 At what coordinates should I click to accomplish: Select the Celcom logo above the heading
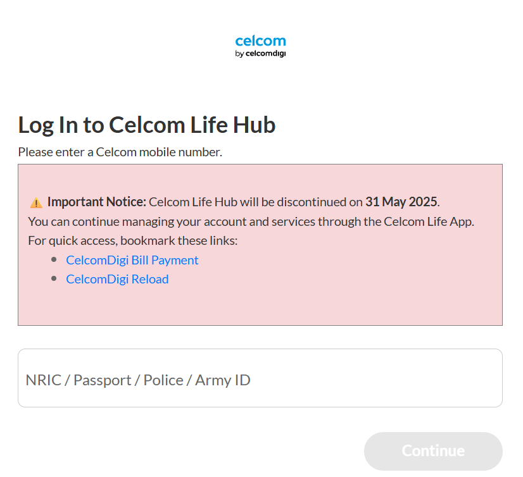tap(260, 46)
